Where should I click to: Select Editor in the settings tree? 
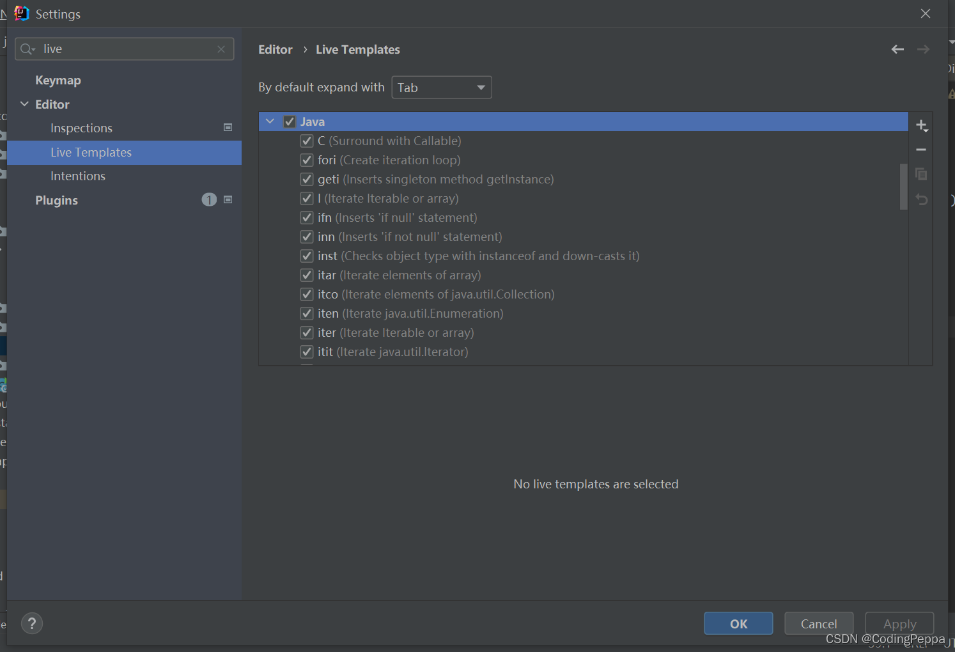click(52, 104)
